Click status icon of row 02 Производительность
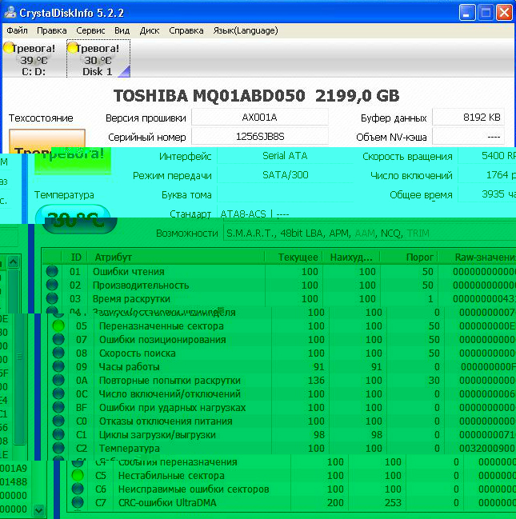The height and width of the screenshot is (519, 516). tap(52, 285)
